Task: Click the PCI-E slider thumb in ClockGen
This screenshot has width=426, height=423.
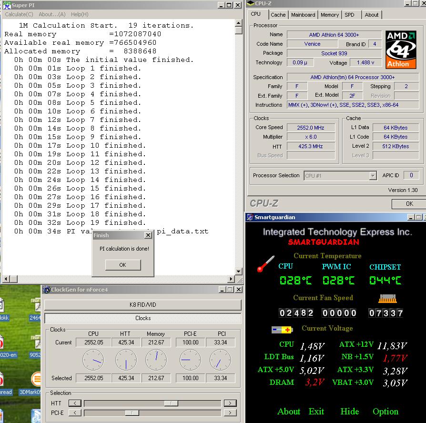Action: (132, 413)
